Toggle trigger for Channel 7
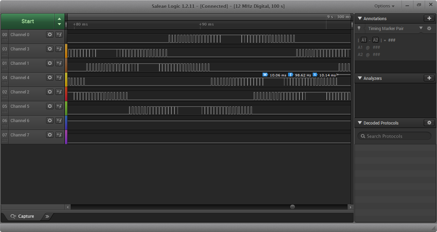Image resolution: width=437 pixels, height=232 pixels. pos(59,135)
